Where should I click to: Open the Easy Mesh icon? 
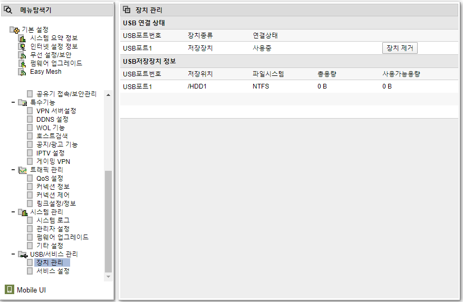tap(22, 72)
